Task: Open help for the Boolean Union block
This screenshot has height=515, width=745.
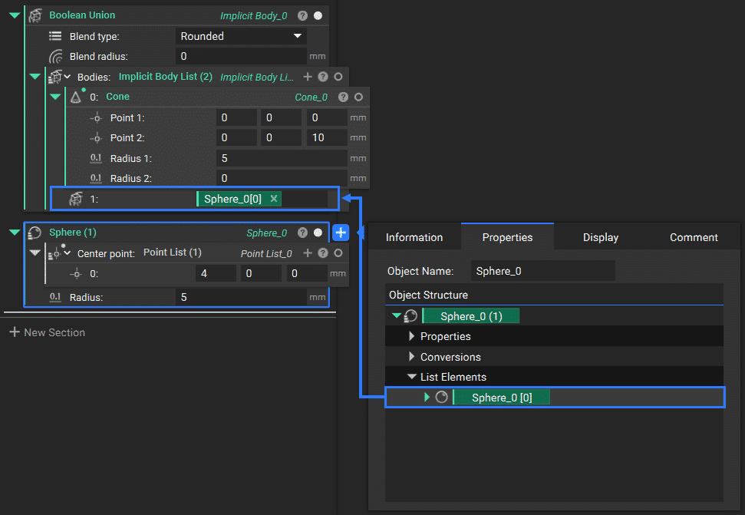Action: click(x=303, y=15)
